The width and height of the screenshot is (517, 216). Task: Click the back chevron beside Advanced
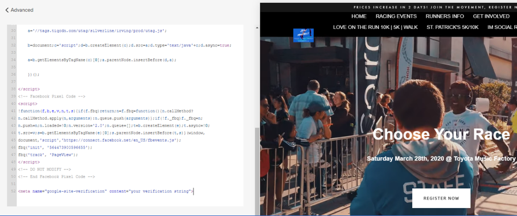[x=7, y=10]
